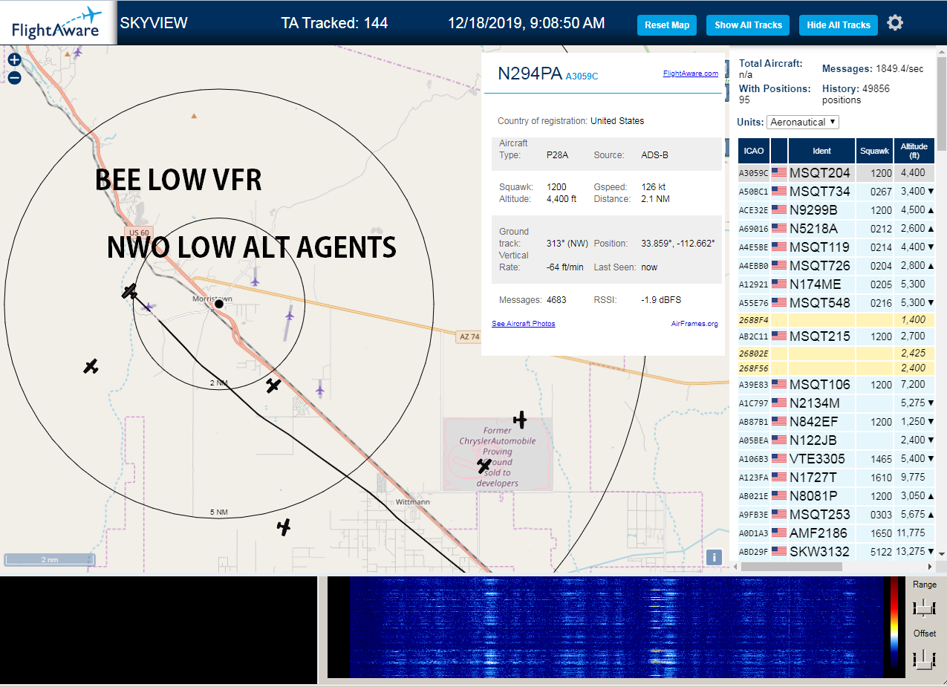947x687 pixels.
Task: Click US flag in N842EF row
Action: point(779,422)
